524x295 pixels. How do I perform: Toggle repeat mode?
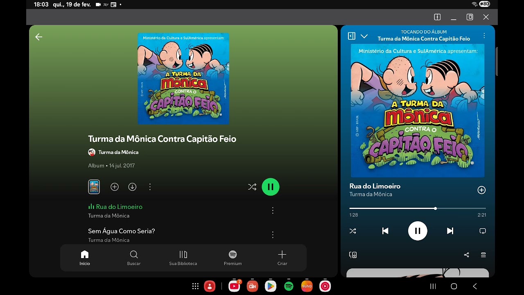point(483,231)
